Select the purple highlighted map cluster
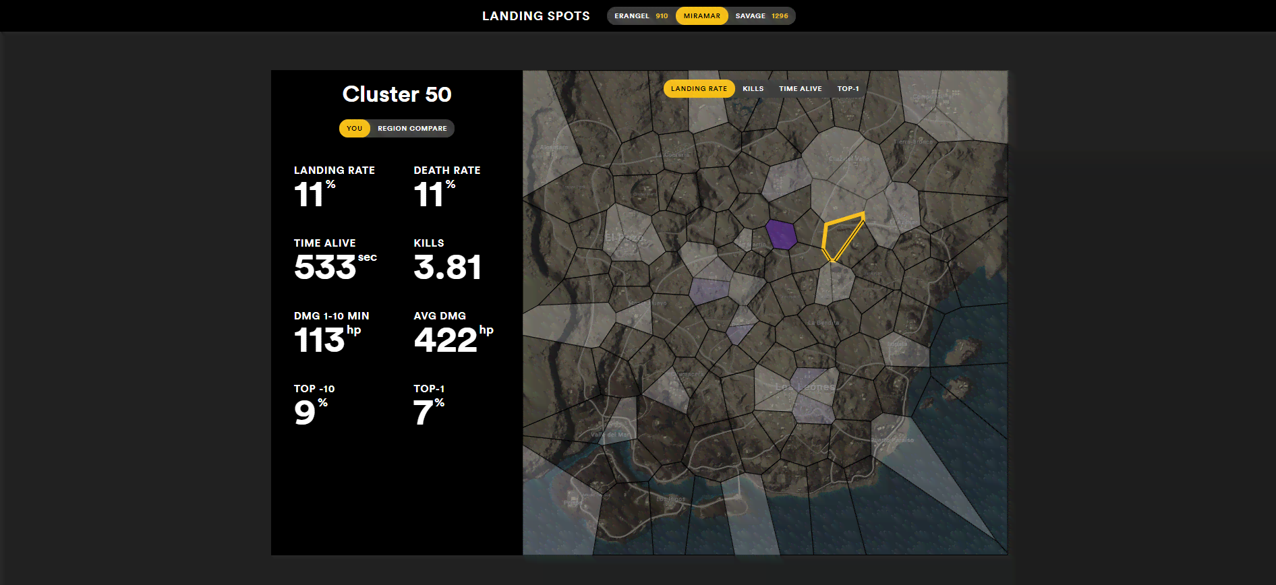 [782, 235]
